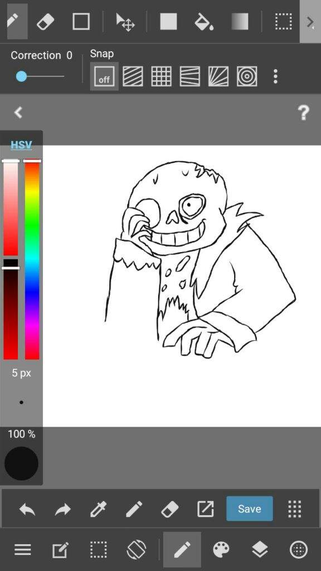
Task: Open the Layers panel
Action: (x=260, y=550)
